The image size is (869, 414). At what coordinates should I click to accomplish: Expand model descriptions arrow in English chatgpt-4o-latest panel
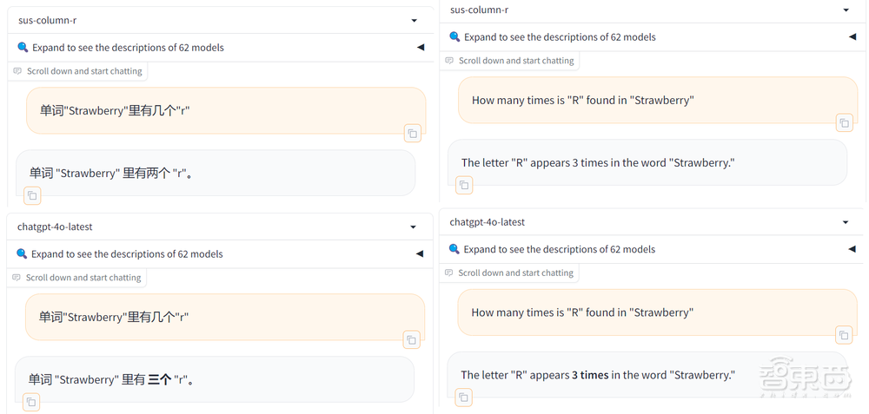pos(852,249)
